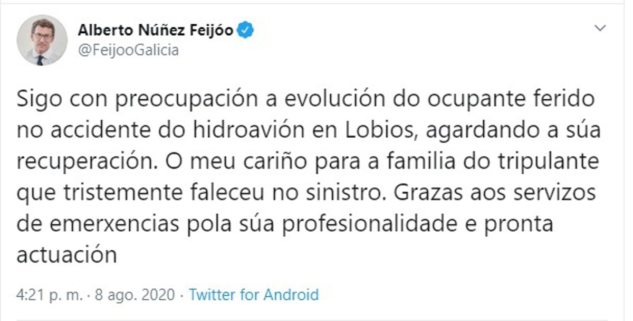Open the @FeijooGalicia handle link

(x=128, y=51)
